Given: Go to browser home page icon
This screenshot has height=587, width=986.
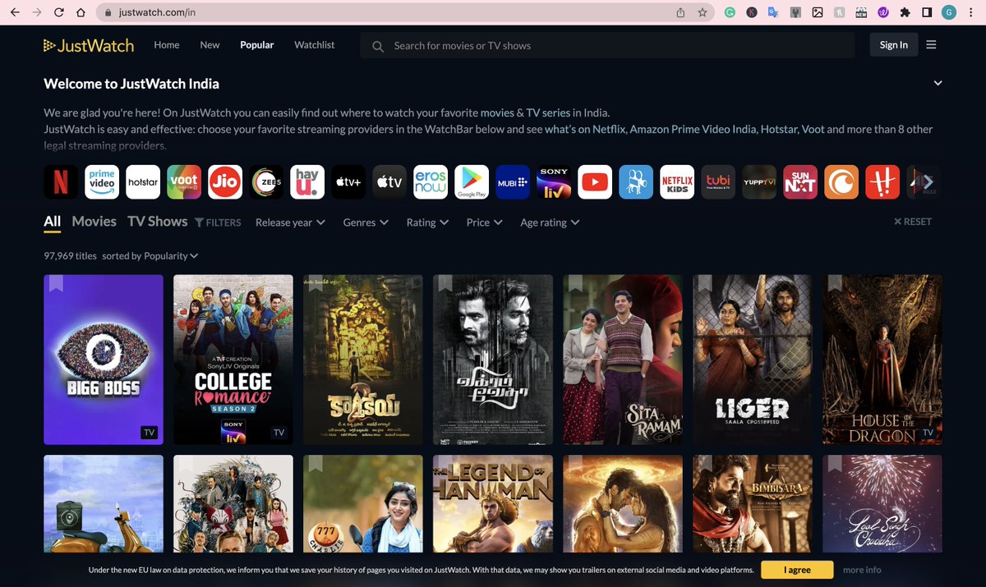Looking at the screenshot, I should [81, 12].
